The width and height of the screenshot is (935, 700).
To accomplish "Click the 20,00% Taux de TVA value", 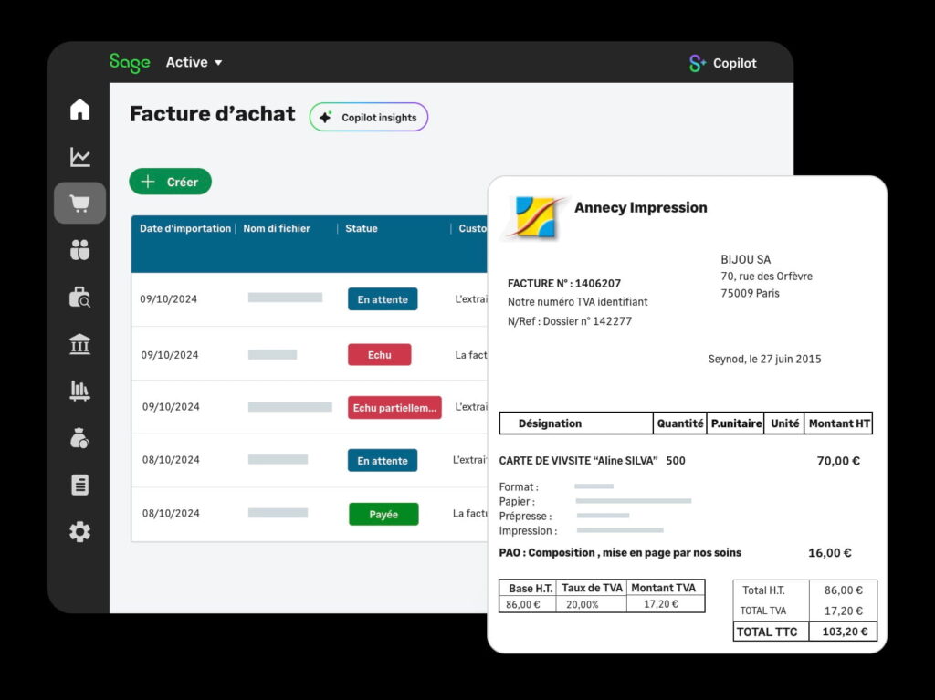I will 582,604.
